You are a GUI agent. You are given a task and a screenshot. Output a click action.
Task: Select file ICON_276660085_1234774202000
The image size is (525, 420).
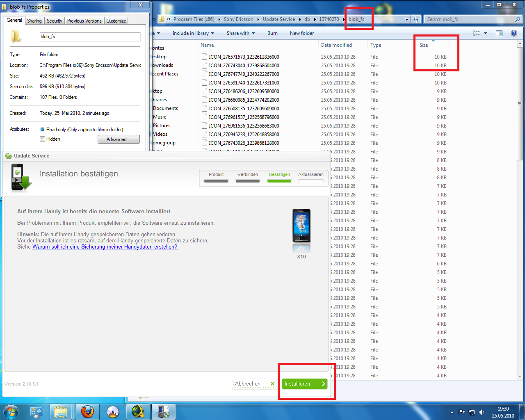244,100
